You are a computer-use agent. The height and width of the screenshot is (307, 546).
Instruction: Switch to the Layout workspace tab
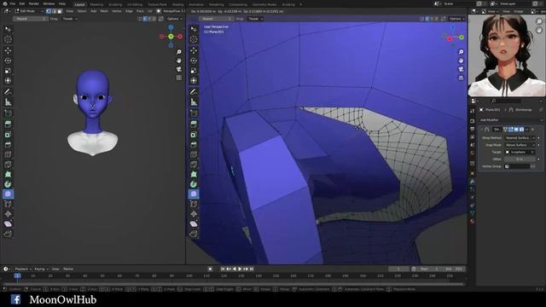[x=79, y=4]
